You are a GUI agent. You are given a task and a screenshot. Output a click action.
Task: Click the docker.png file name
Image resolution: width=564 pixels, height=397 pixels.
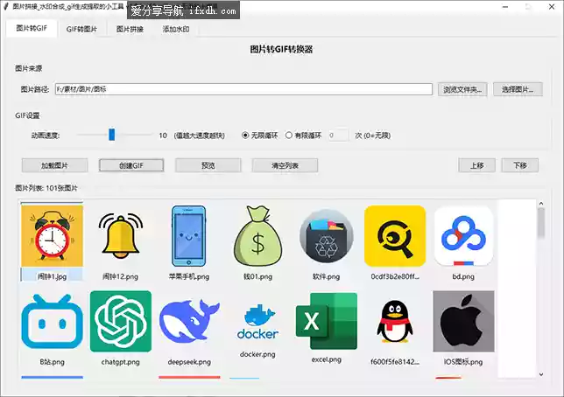(257, 354)
